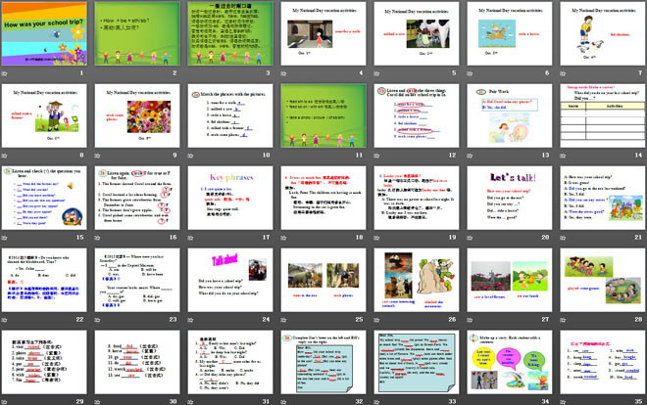Select slide 14 with the group work table
The width and height of the screenshot is (647, 405).
point(600,117)
